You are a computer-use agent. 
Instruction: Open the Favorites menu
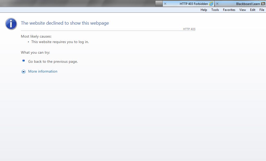coord(229,10)
